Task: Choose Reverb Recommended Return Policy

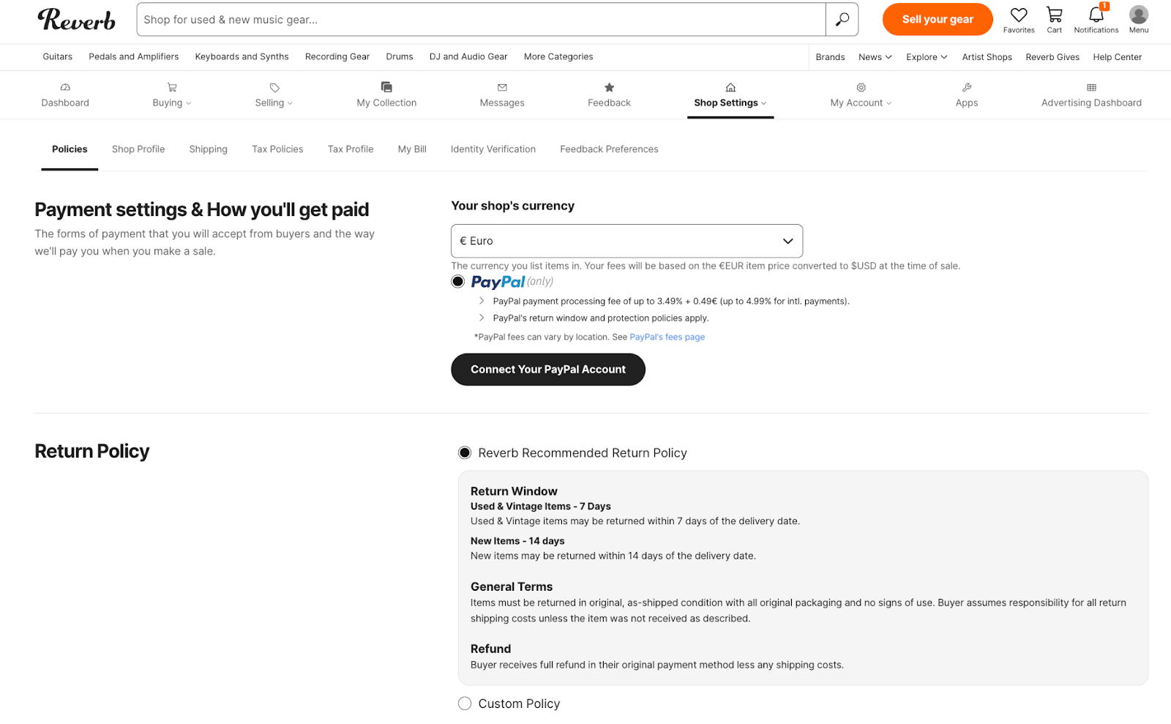Action: tap(465, 452)
